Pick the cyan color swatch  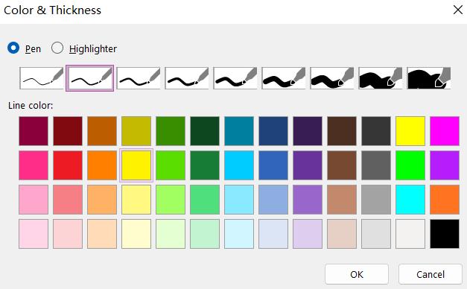tap(410, 200)
